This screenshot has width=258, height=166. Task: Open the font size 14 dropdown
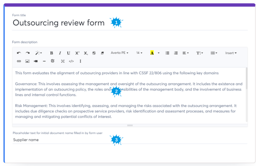[x=139, y=53]
